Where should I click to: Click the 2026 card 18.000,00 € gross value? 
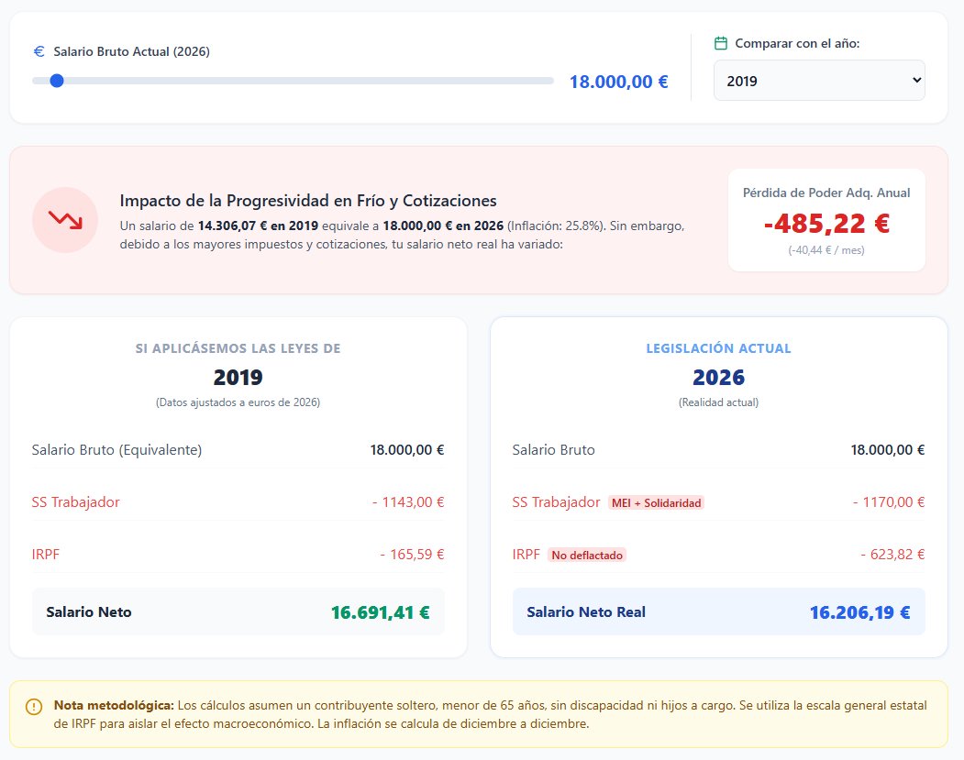tap(888, 450)
